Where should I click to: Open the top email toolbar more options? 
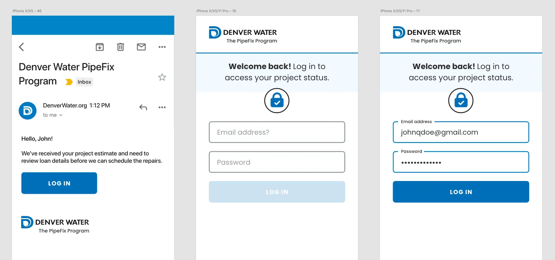pyautogui.click(x=162, y=47)
